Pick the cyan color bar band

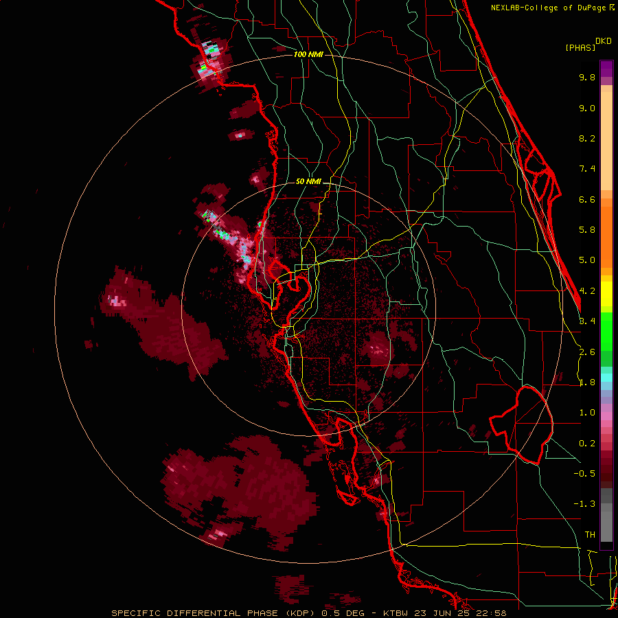pos(606,378)
